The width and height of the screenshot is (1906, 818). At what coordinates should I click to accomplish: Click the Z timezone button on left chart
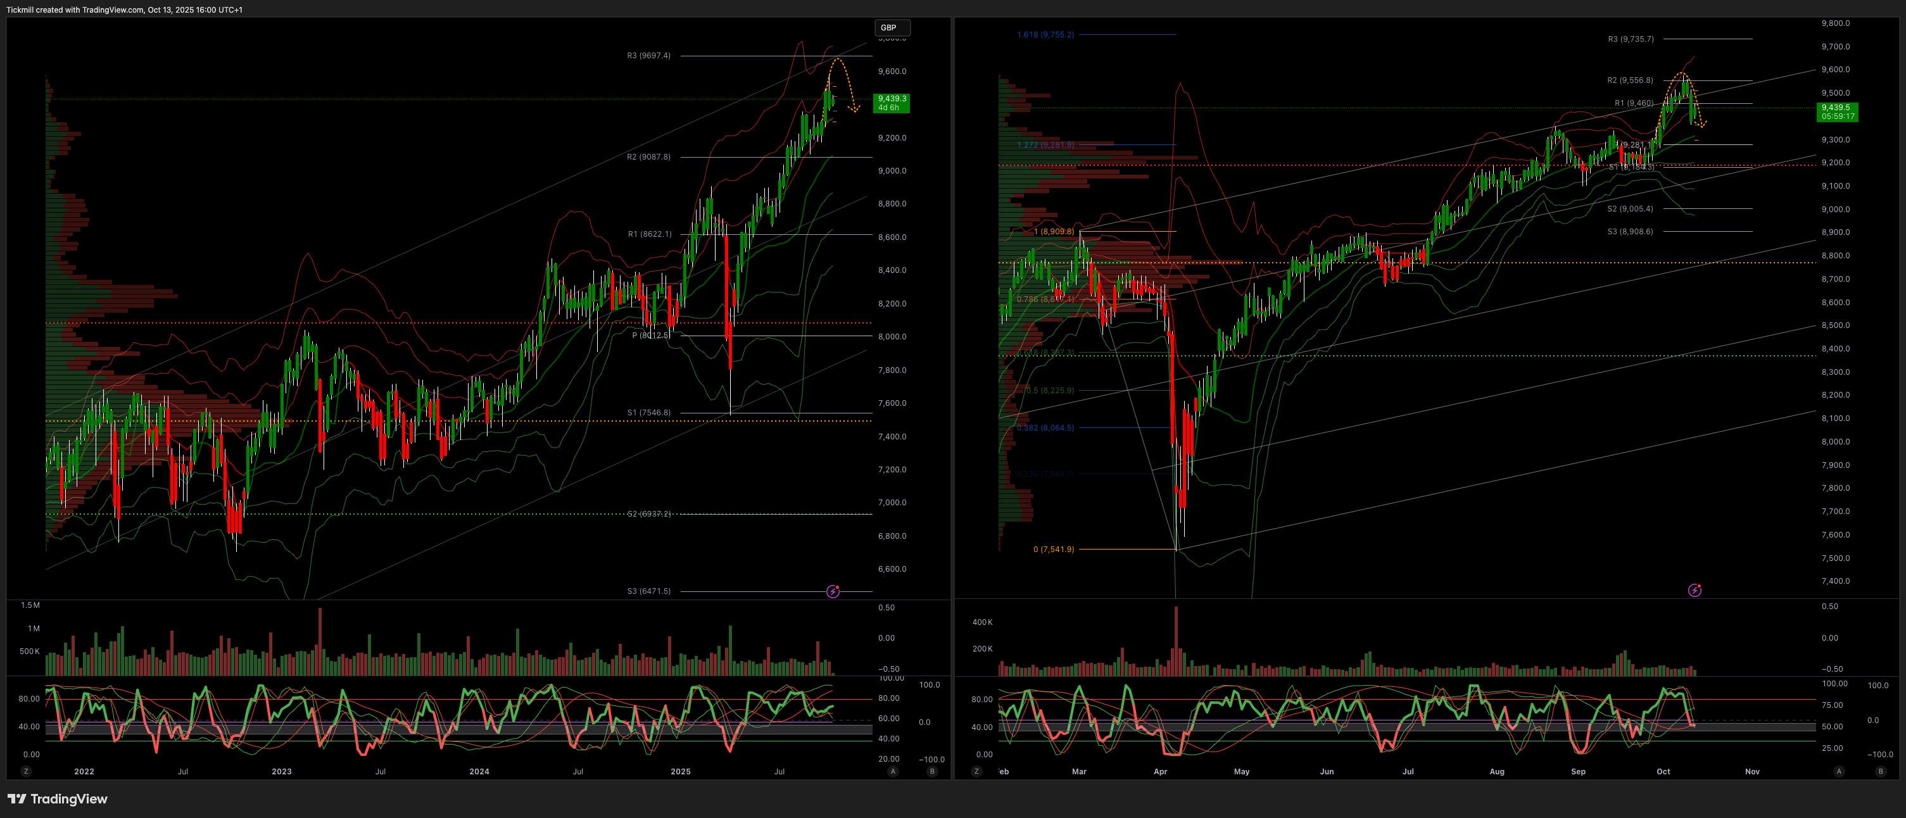coord(26,771)
